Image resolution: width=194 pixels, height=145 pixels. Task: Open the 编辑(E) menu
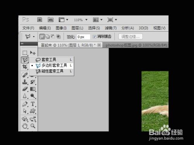(45, 28)
